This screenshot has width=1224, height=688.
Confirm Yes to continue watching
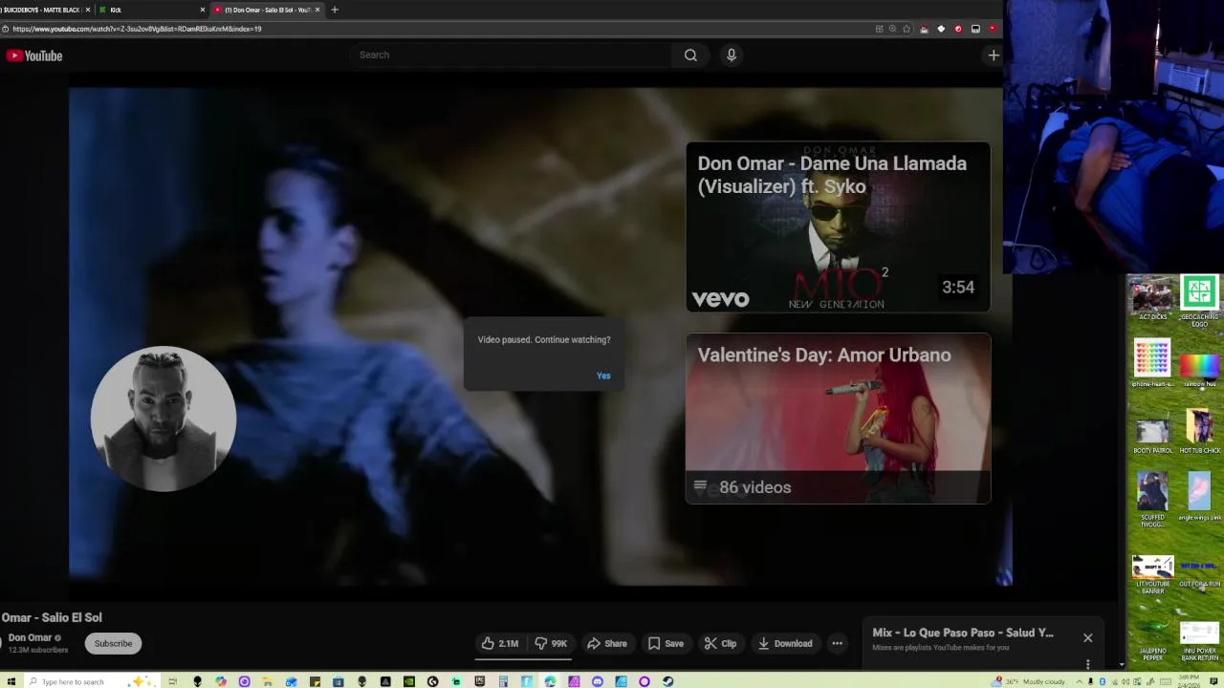click(603, 376)
